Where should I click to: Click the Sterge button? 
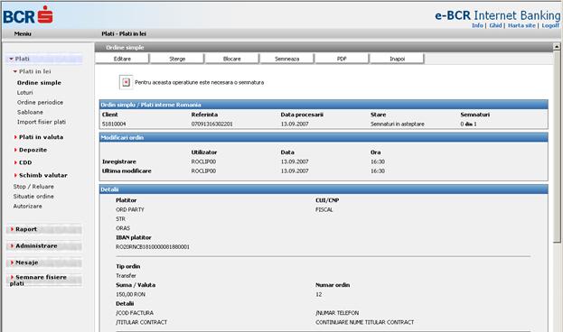click(177, 59)
